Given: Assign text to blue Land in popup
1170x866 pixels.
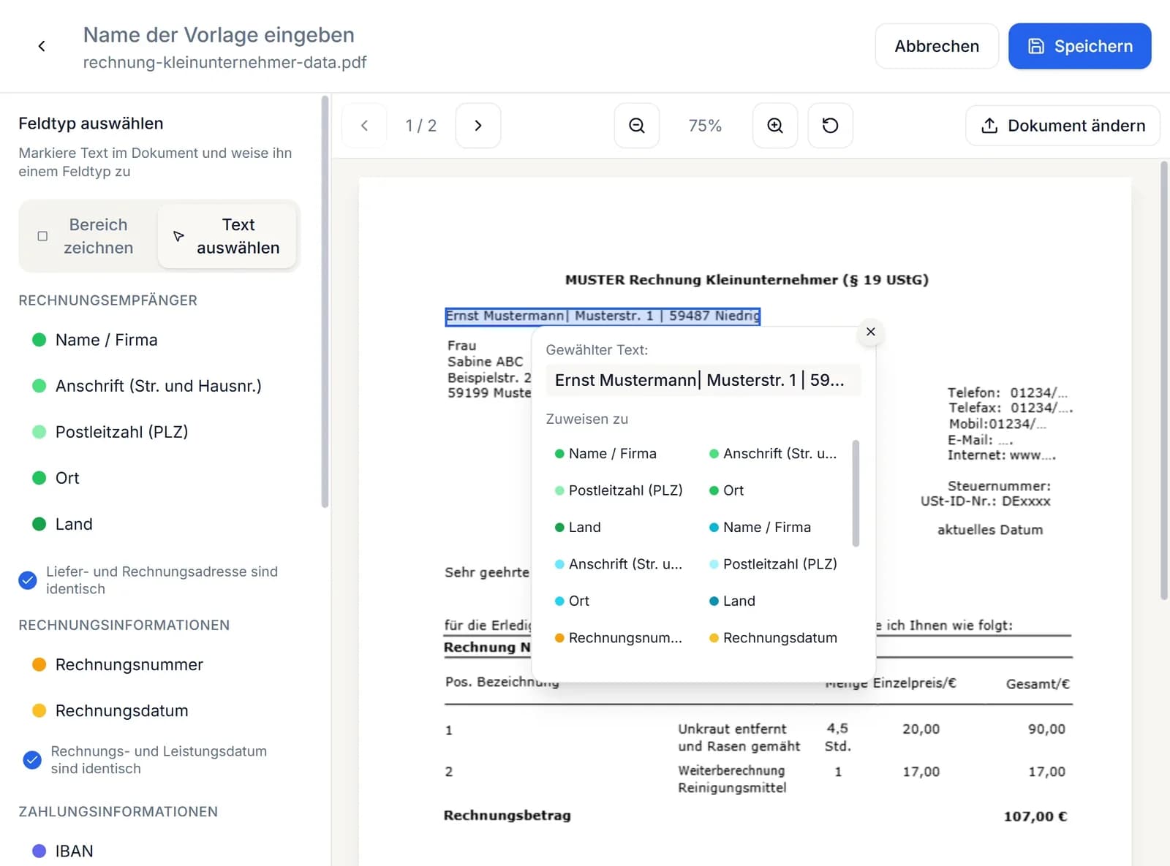Looking at the screenshot, I should click(732, 601).
